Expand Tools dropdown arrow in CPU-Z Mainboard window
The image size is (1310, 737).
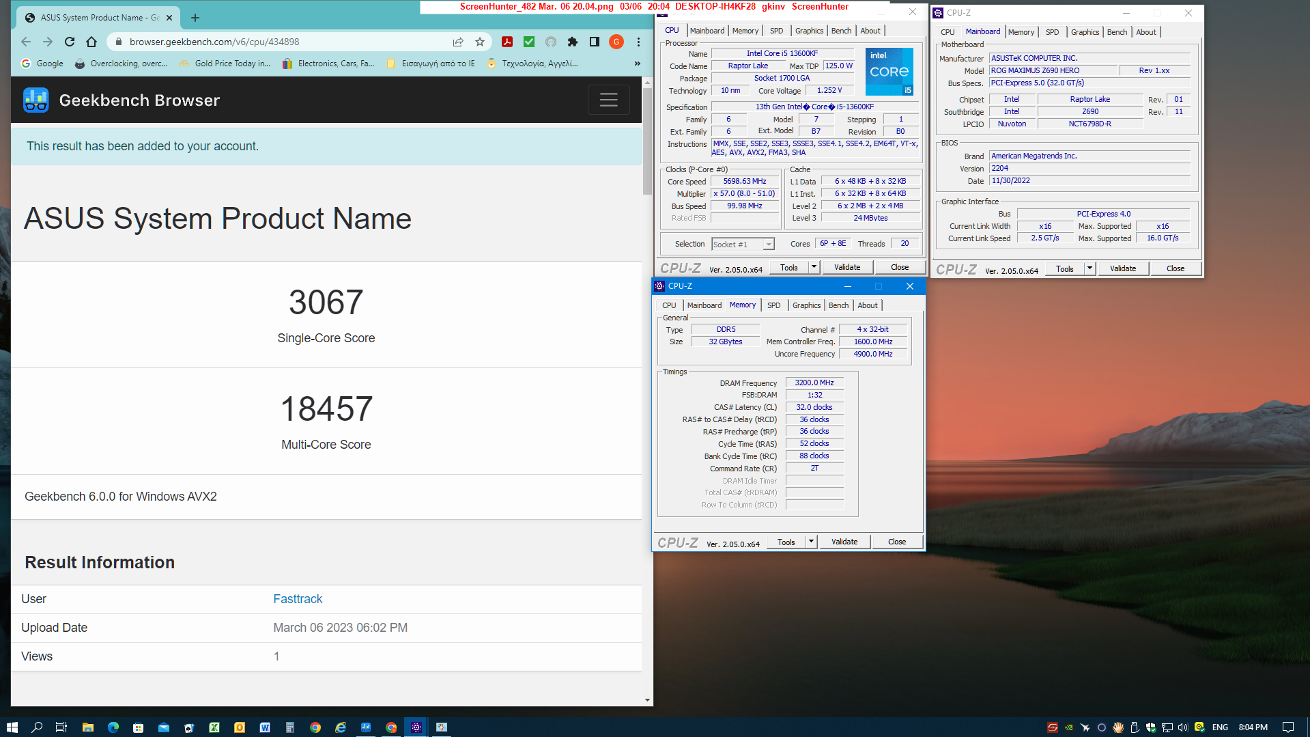[x=1090, y=268]
